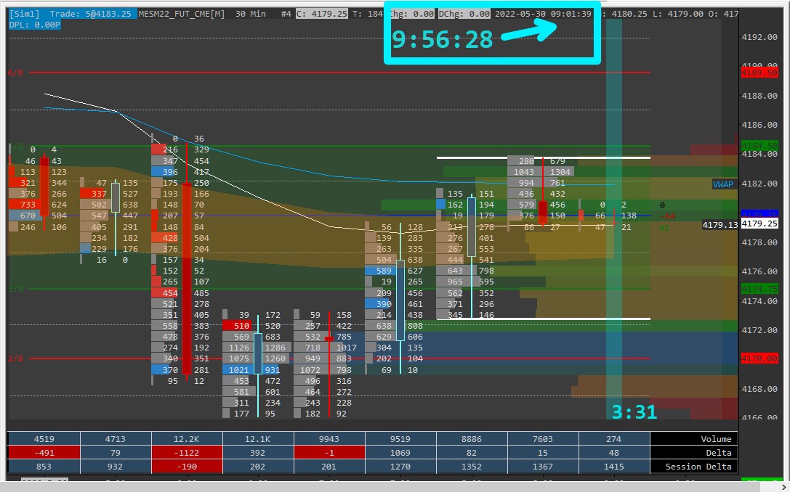Click the 965 bid footprint cell

(x=454, y=282)
